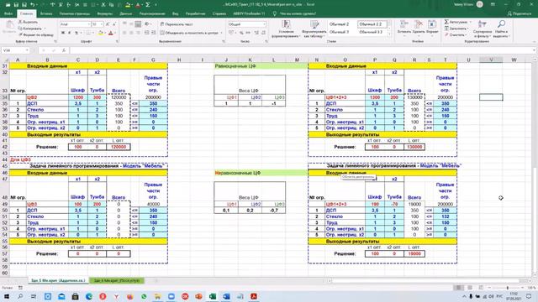The width and height of the screenshot is (538, 302).
Task: Switch to the Page Layout (Разметка страницы) tab
Action: 75,13
